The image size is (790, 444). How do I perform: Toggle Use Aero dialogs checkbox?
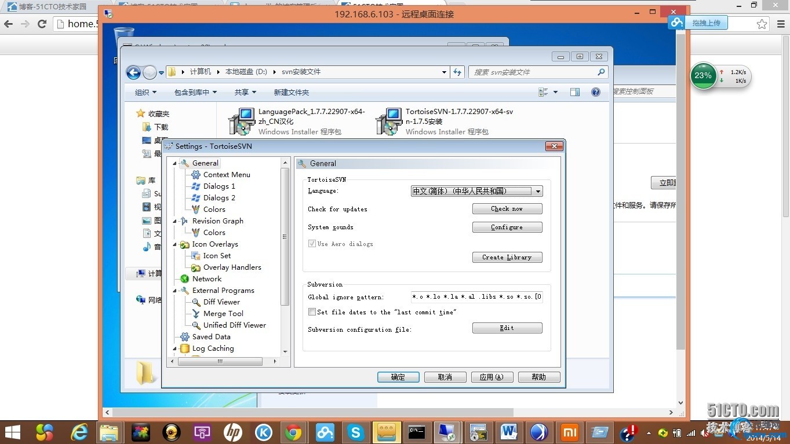pos(312,244)
